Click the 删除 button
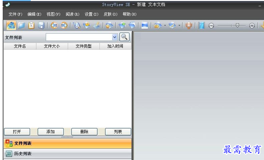The image size is (264, 160). tap(84, 132)
